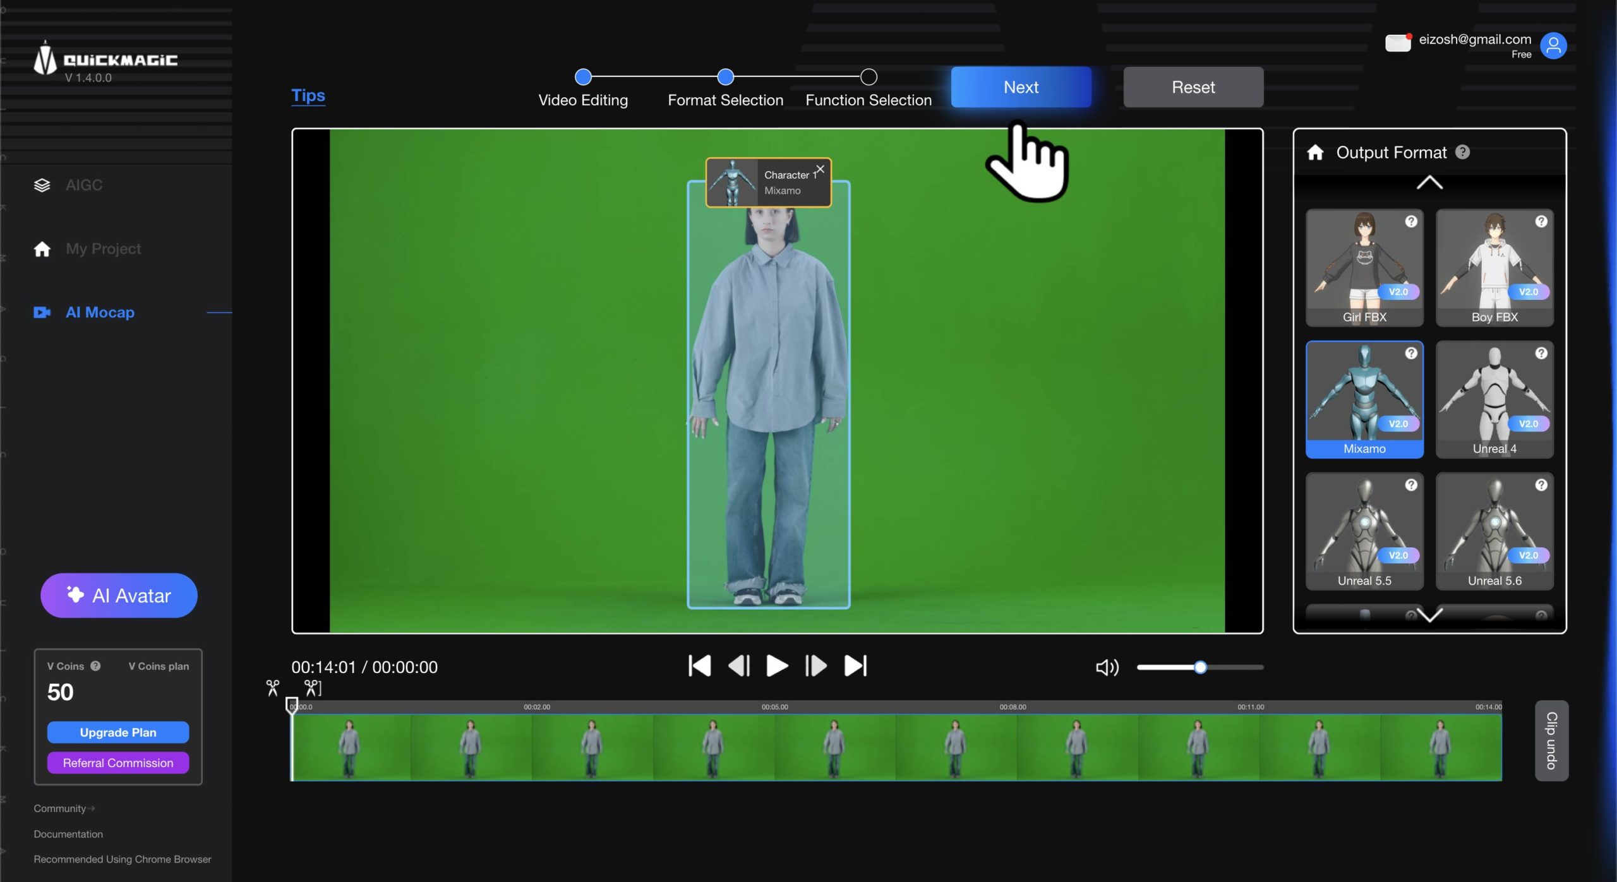Skip to the end of video
Screen dimensions: 1617x882
tap(855, 666)
